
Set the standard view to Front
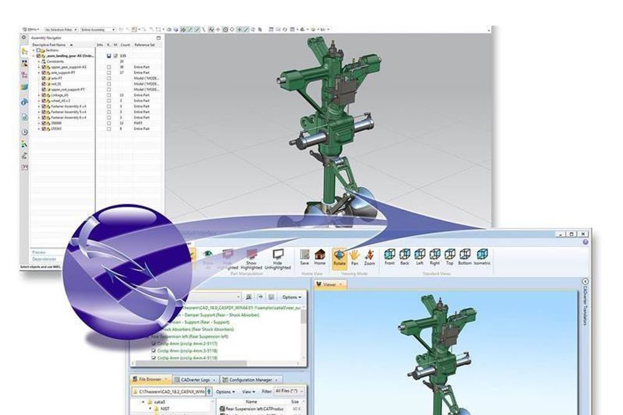[x=390, y=257]
